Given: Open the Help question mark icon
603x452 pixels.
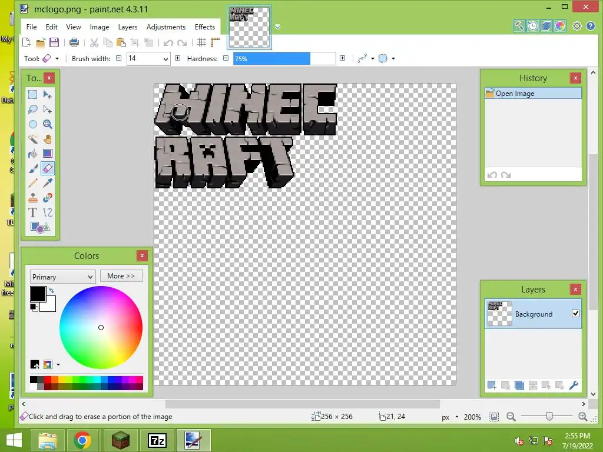Looking at the screenshot, I should coord(590,26).
